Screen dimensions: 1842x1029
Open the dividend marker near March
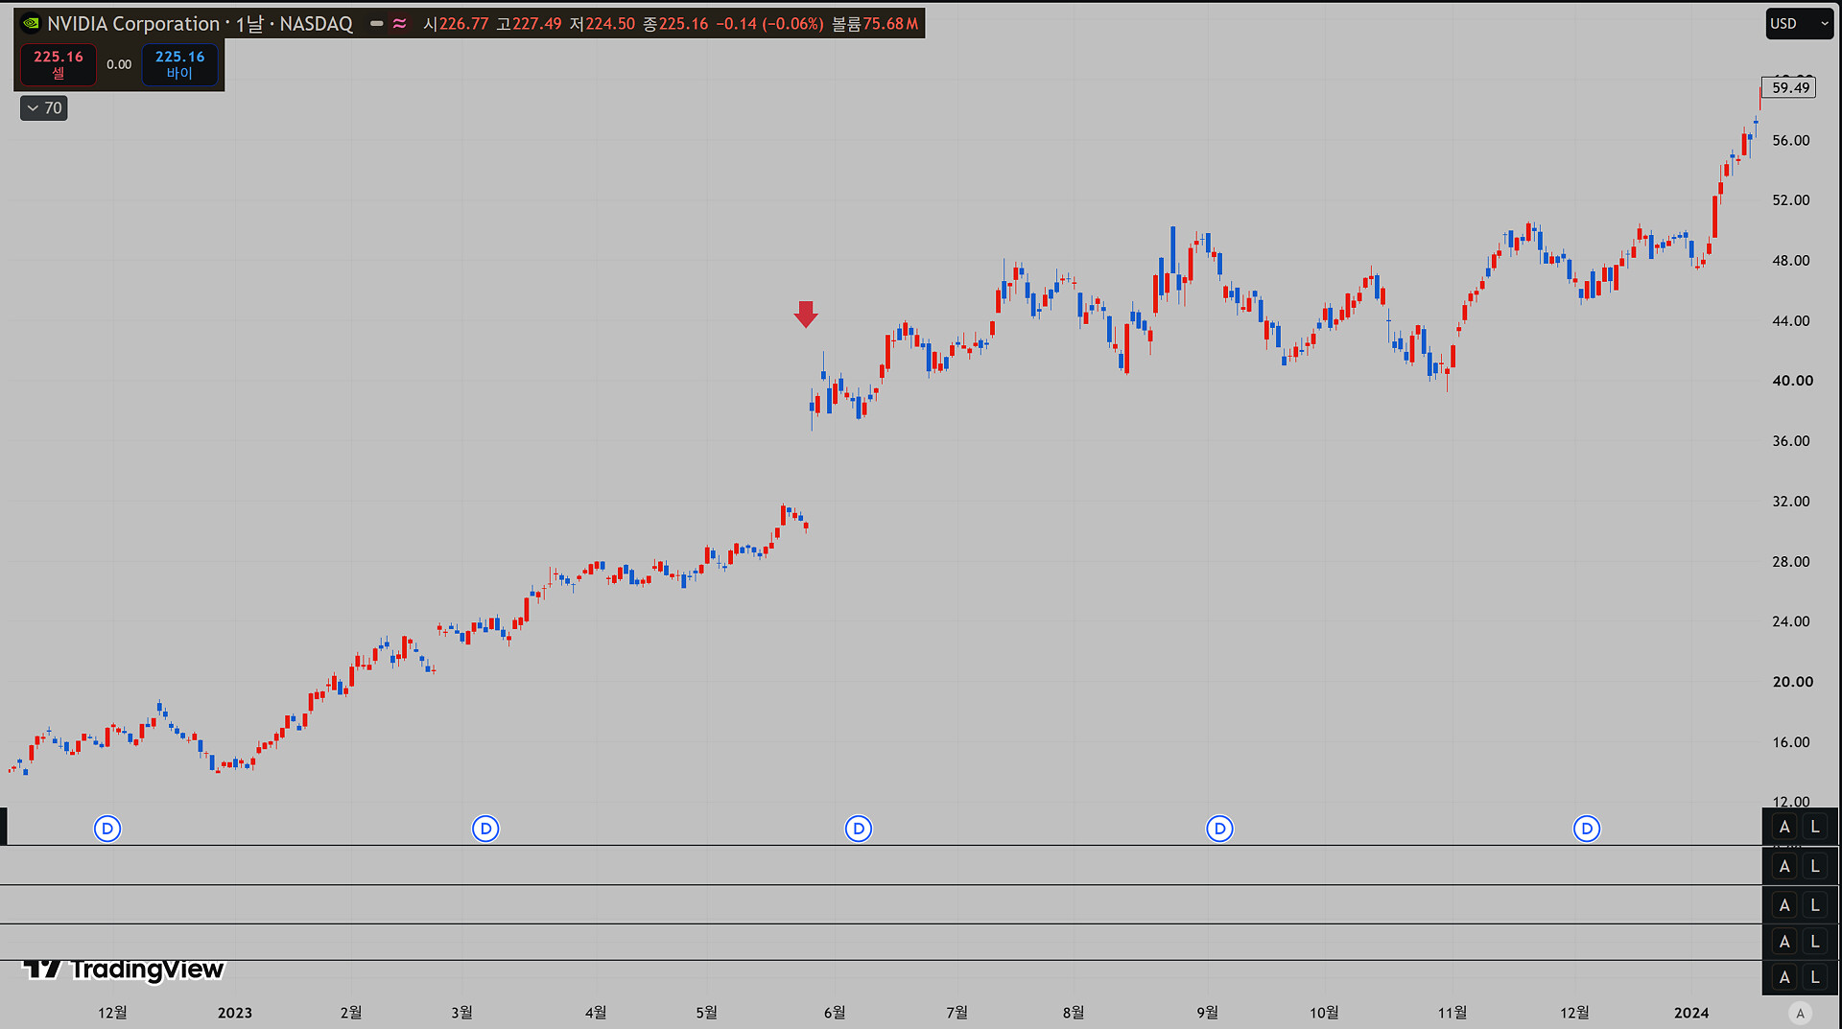pyautogui.click(x=485, y=829)
